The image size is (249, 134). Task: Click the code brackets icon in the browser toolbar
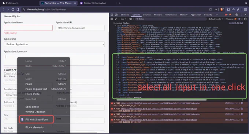click(233, 9)
